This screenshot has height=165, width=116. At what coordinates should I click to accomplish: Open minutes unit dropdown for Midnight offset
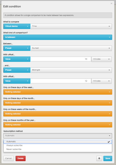(101, 81)
